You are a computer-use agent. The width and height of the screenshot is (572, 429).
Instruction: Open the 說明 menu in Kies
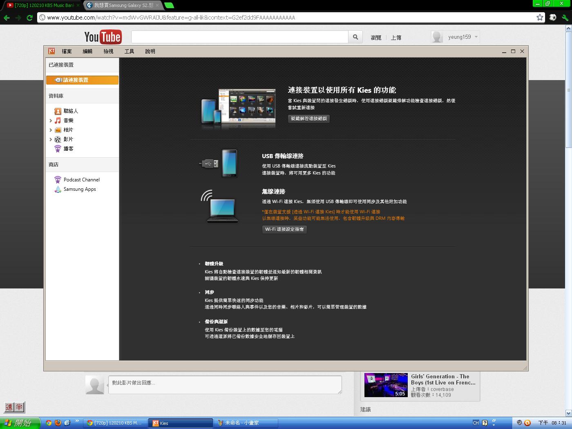150,51
